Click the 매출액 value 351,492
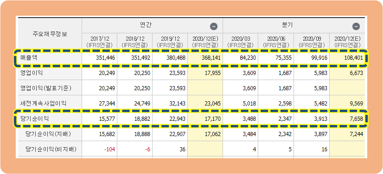Image resolution: width=383 pixels, height=174 pixels. [140, 58]
